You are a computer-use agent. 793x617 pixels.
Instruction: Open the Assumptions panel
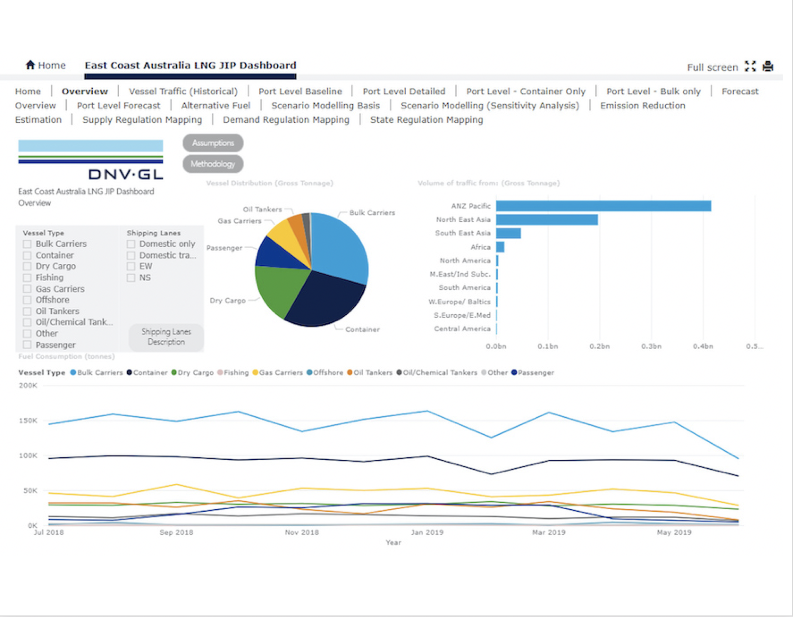(213, 143)
